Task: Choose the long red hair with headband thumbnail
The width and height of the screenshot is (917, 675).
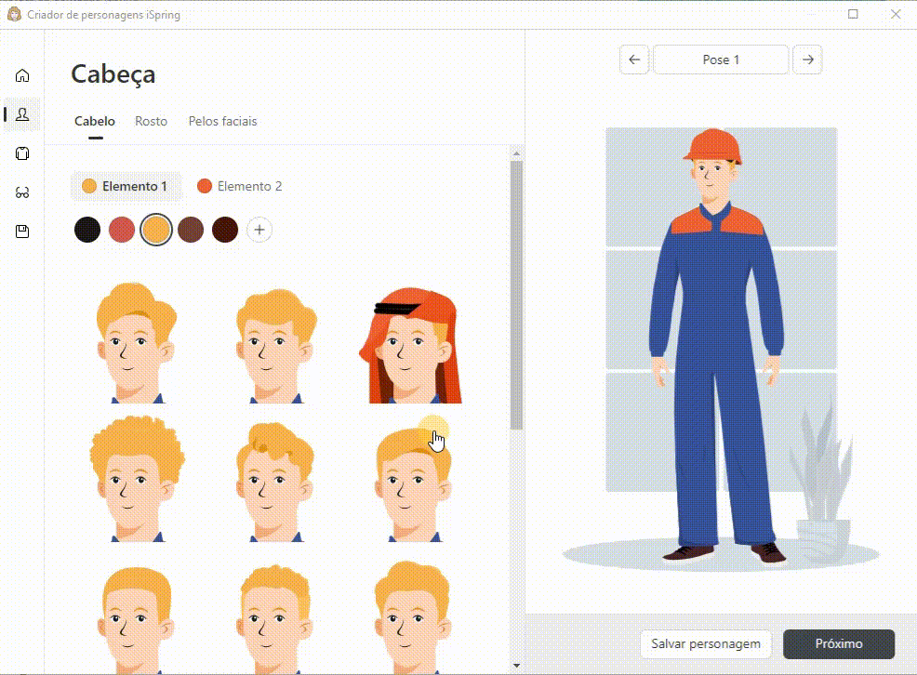Action: [412, 345]
